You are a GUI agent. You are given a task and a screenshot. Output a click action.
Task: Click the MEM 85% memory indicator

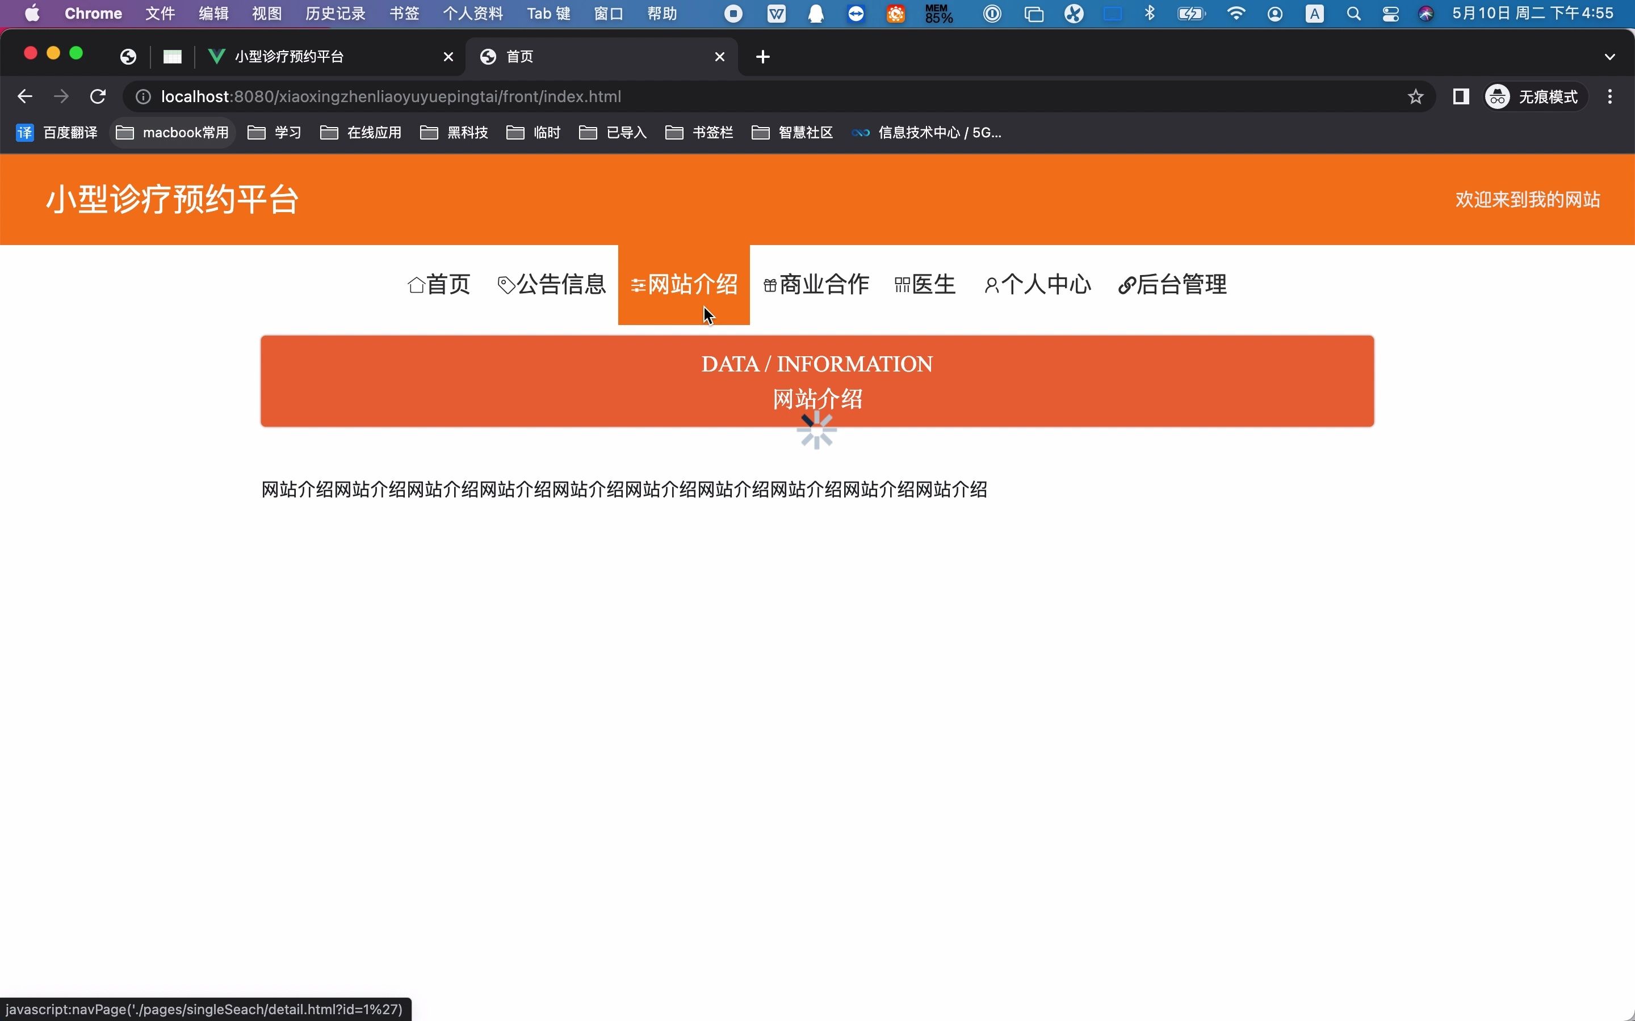pos(938,14)
